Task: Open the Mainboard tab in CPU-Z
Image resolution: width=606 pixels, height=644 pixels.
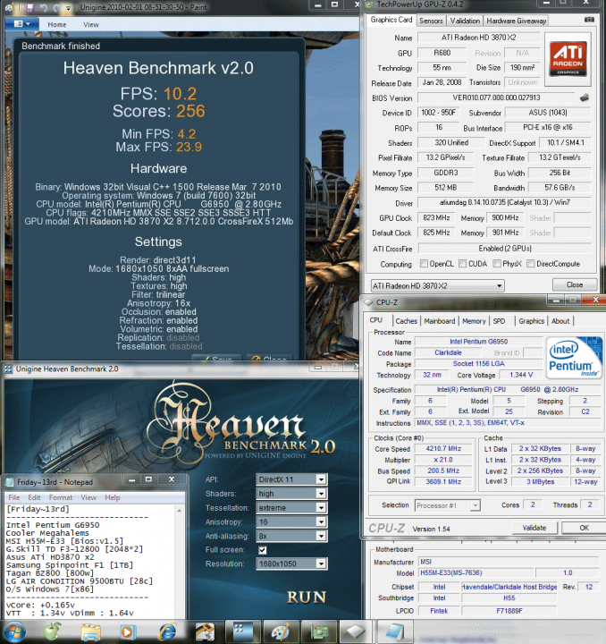Action: coord(440,321)
